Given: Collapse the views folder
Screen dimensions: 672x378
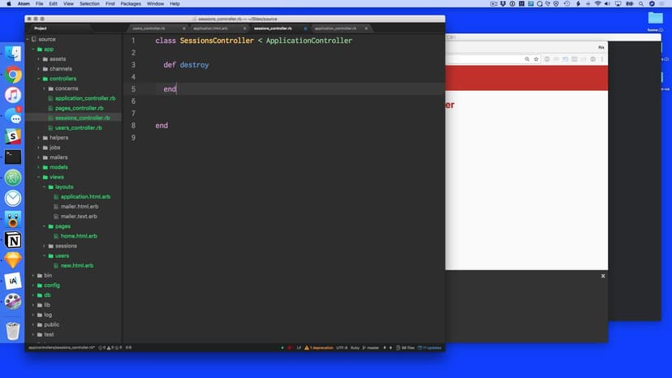Looking at the screenshot, I should coord(38,177).
